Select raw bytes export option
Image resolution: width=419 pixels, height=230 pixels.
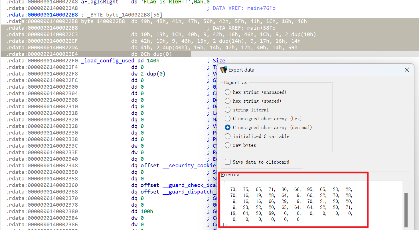click(228, 145)
